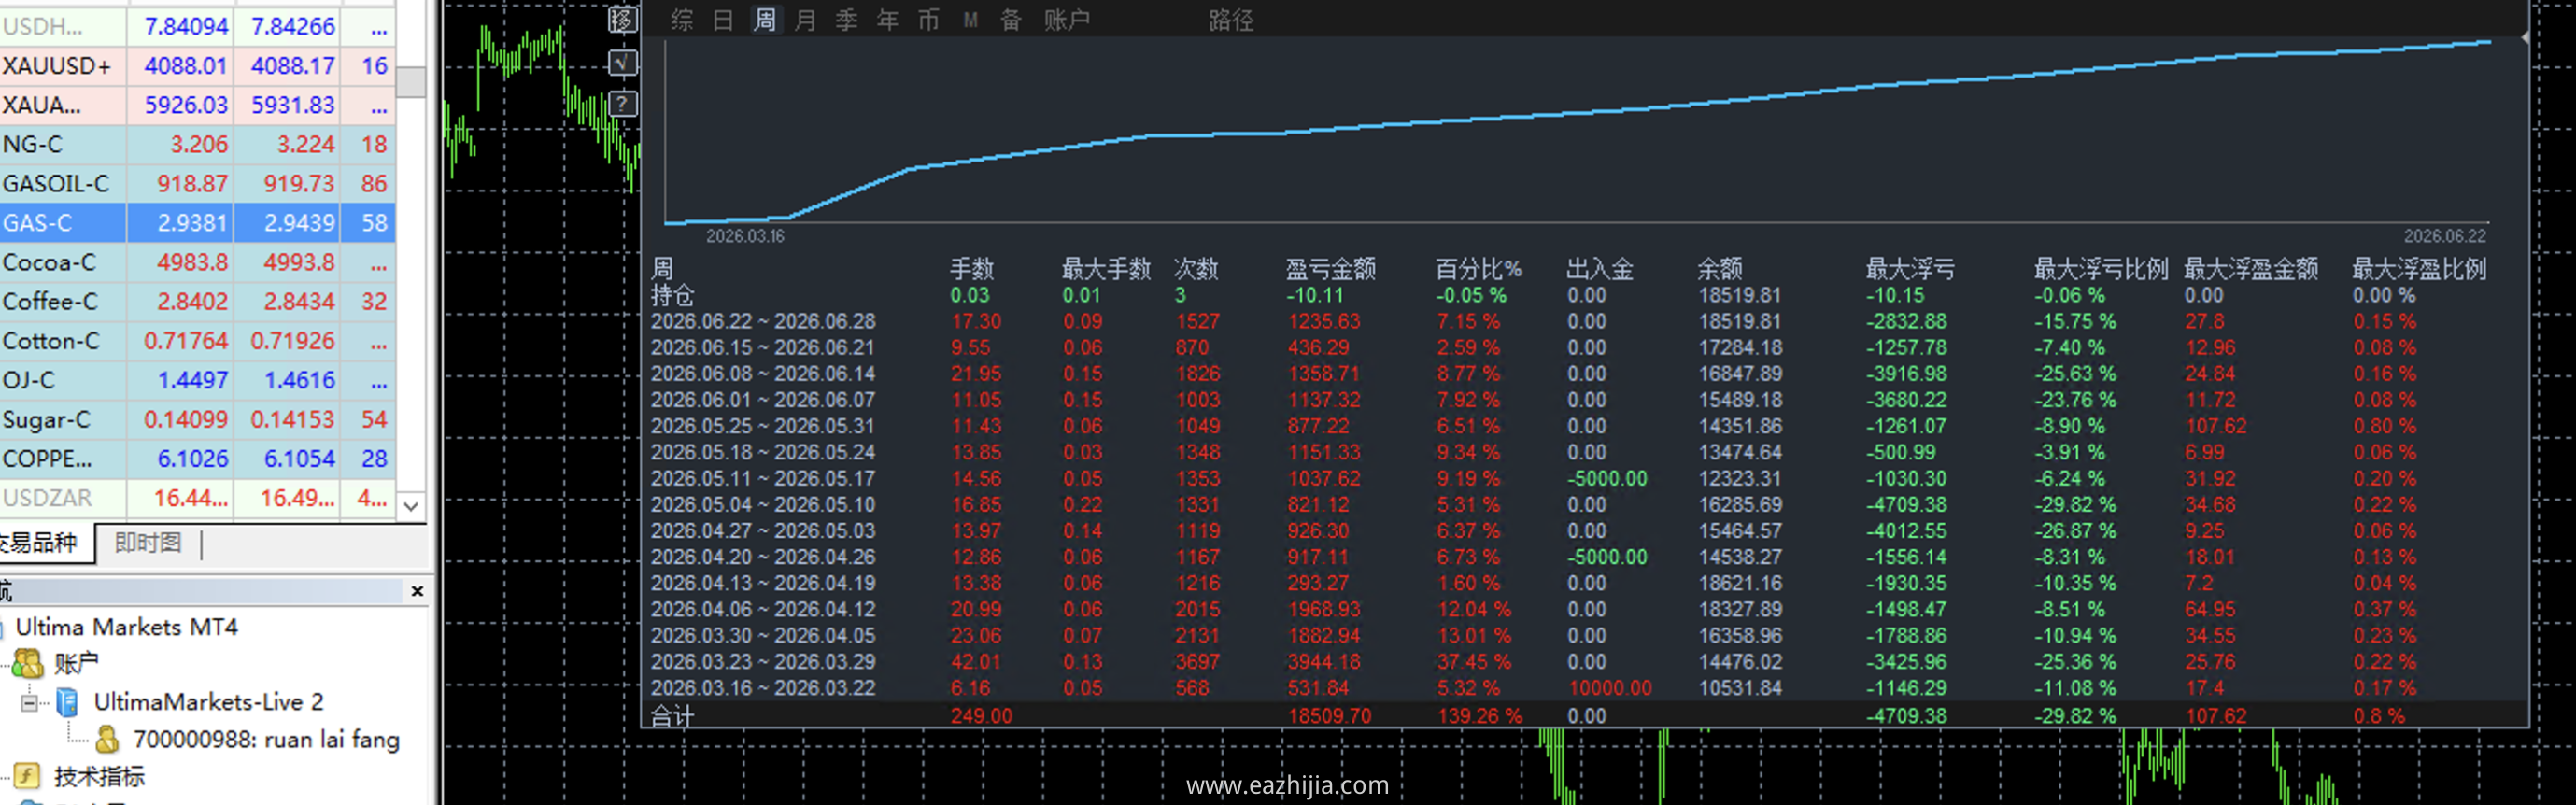Select the Cocoa-C symbol row
Screen dimensions: 2576x805
pyautogui.click(x=198, y=262)
